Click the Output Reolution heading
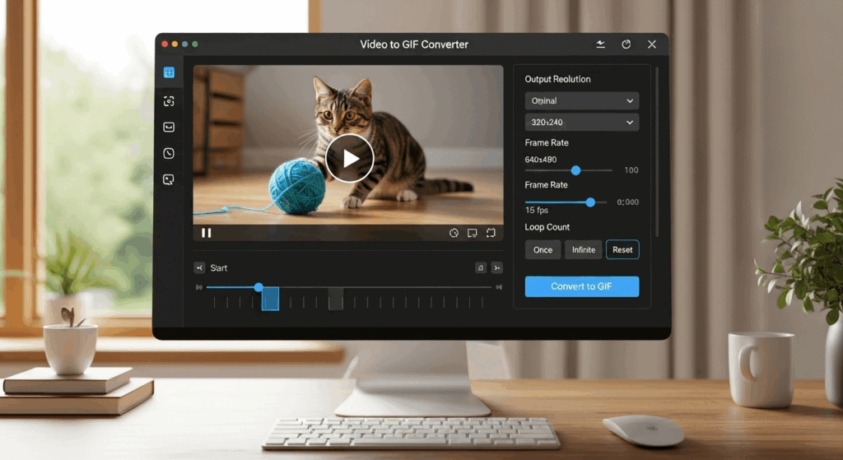Image resolution: width=843 pixels, height=460 pixels. point(557,79)
